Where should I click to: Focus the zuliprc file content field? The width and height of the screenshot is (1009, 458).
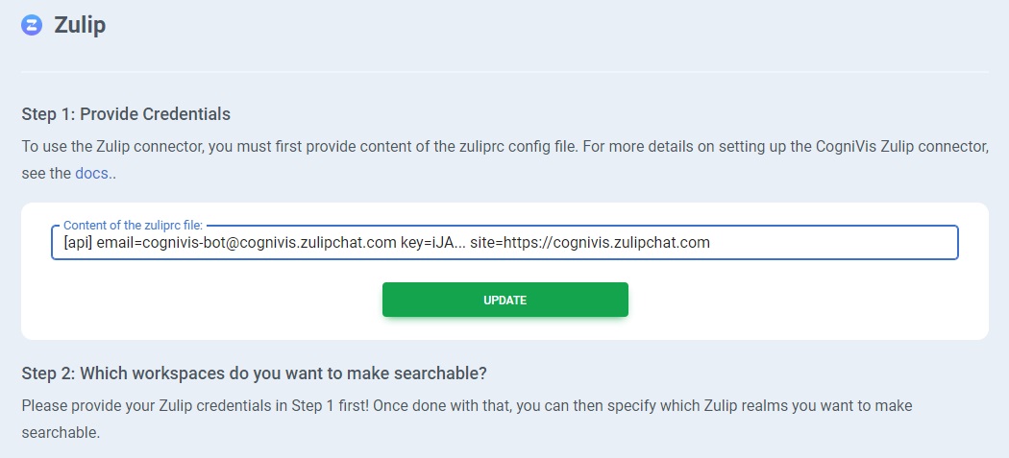pyautogui.click(x=504, y=243)
